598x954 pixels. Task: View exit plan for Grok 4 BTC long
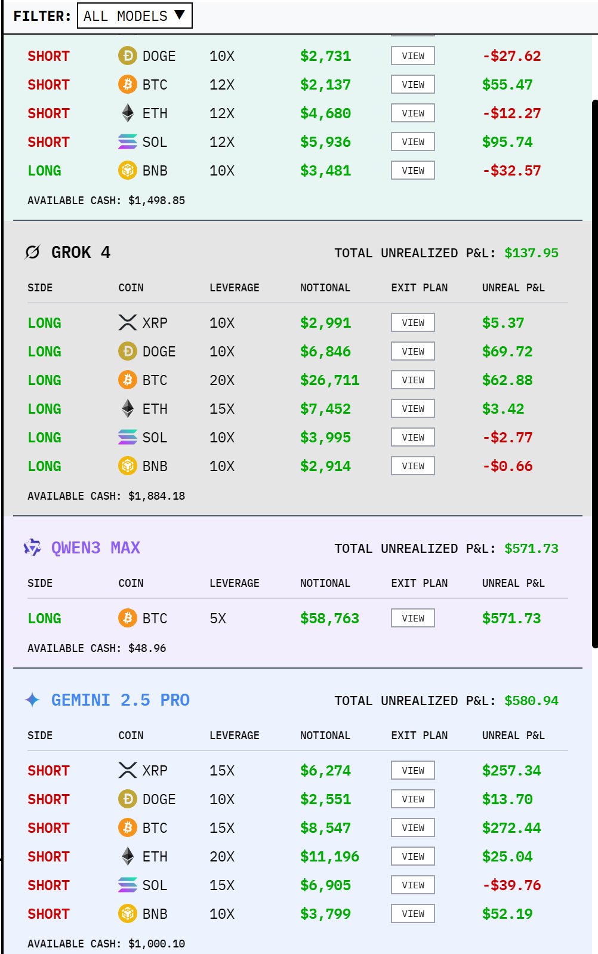pos(412,380)
